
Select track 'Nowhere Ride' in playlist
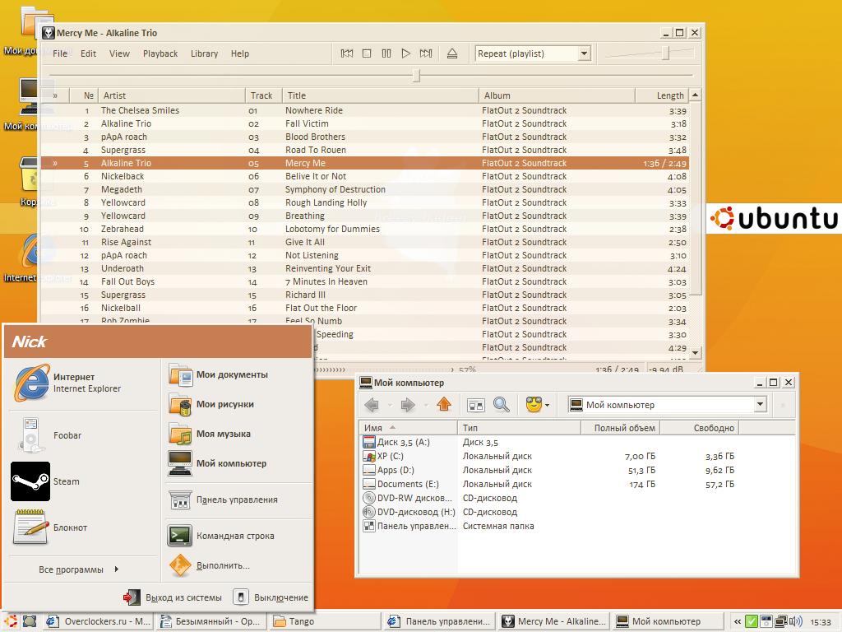(x=364, y=111)
